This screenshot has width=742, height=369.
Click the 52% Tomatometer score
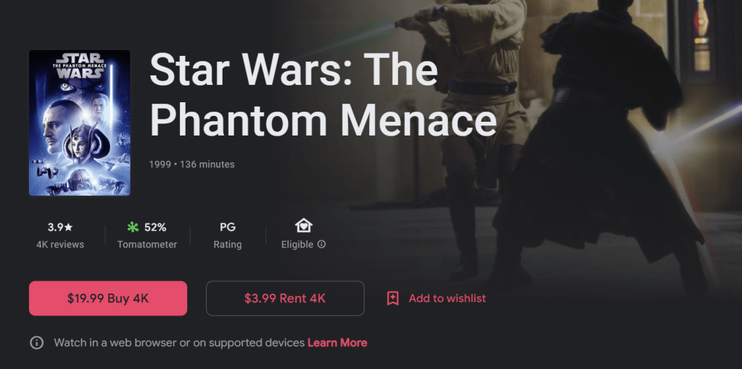pyautogui.click(x=155, y=228)
